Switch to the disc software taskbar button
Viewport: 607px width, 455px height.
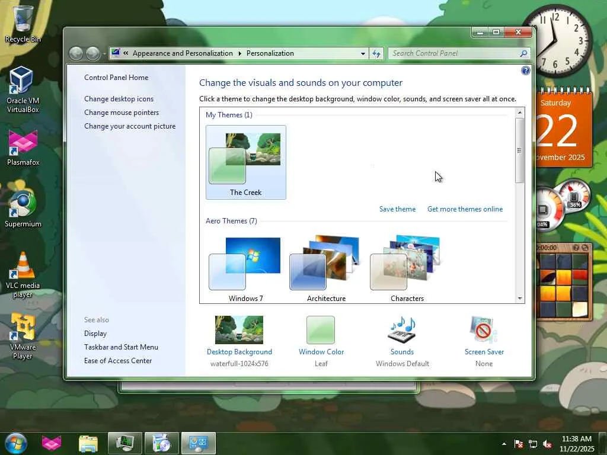[162, 443]
